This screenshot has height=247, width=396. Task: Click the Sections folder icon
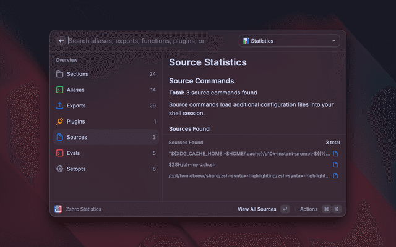60,74
